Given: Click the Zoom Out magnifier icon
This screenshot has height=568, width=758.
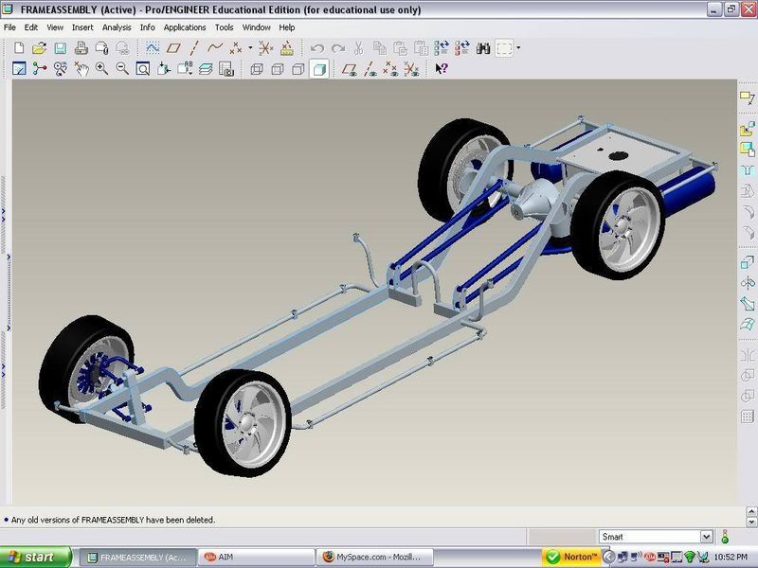Looking at the screenshot, I should point(121,68).
